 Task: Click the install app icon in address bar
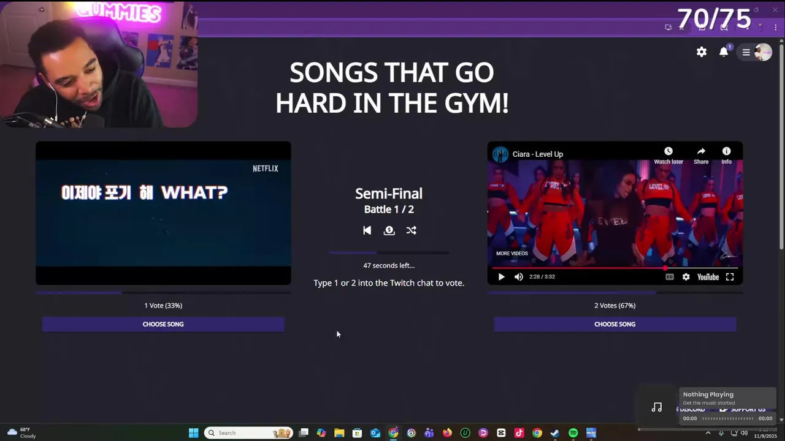coord(668,28)
